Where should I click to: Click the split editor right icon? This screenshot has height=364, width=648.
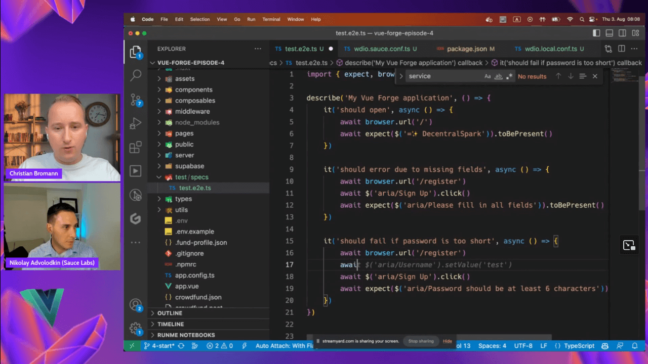[621, 49]
